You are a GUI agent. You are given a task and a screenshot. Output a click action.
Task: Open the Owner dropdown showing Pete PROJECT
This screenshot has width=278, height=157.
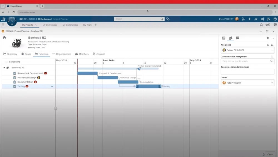247,83
